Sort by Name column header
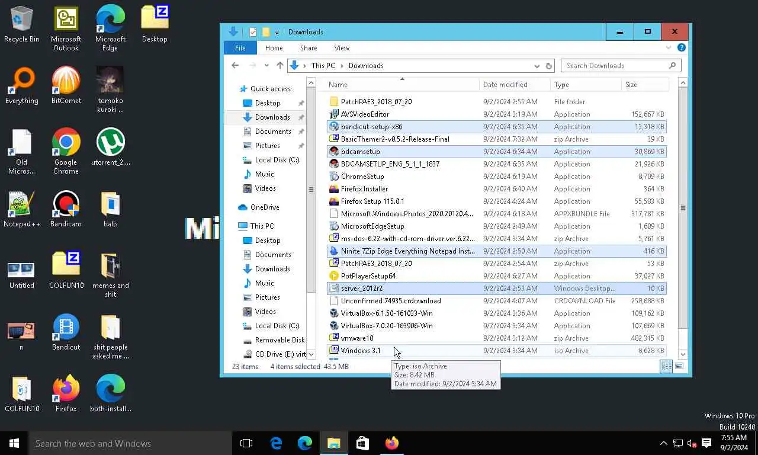Viewport: 758px width, 455px height. pos(402,85)
